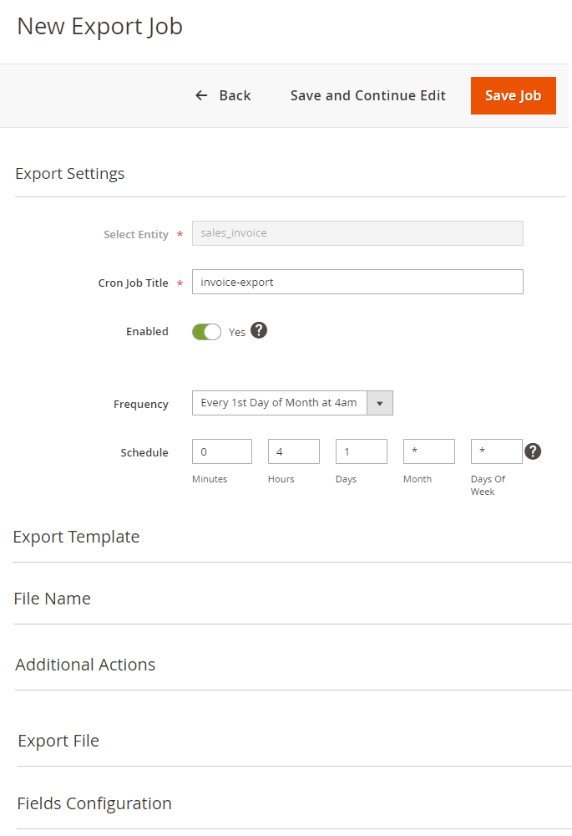
Task: Expand the File Name section
Action: [x=52, y=599]
